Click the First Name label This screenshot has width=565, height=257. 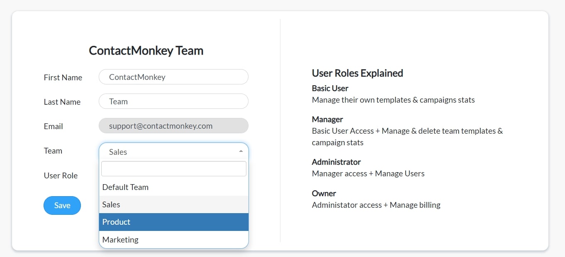click(x=63, y=77)
